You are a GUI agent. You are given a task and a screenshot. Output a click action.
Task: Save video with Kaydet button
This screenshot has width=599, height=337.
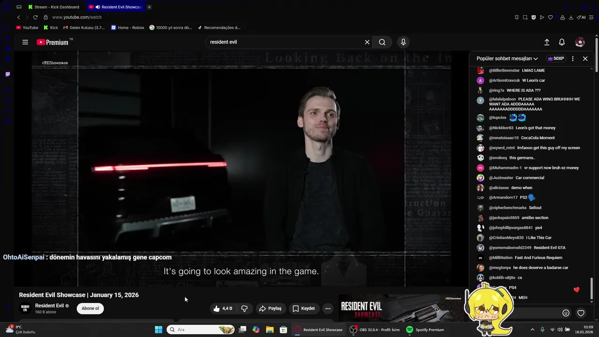304,308
